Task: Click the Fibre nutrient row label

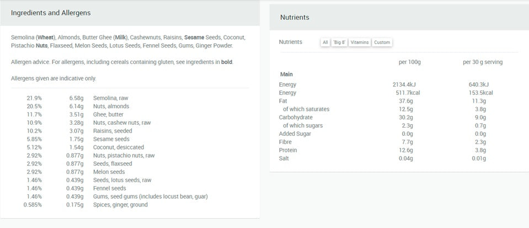Action: [286, 142]
